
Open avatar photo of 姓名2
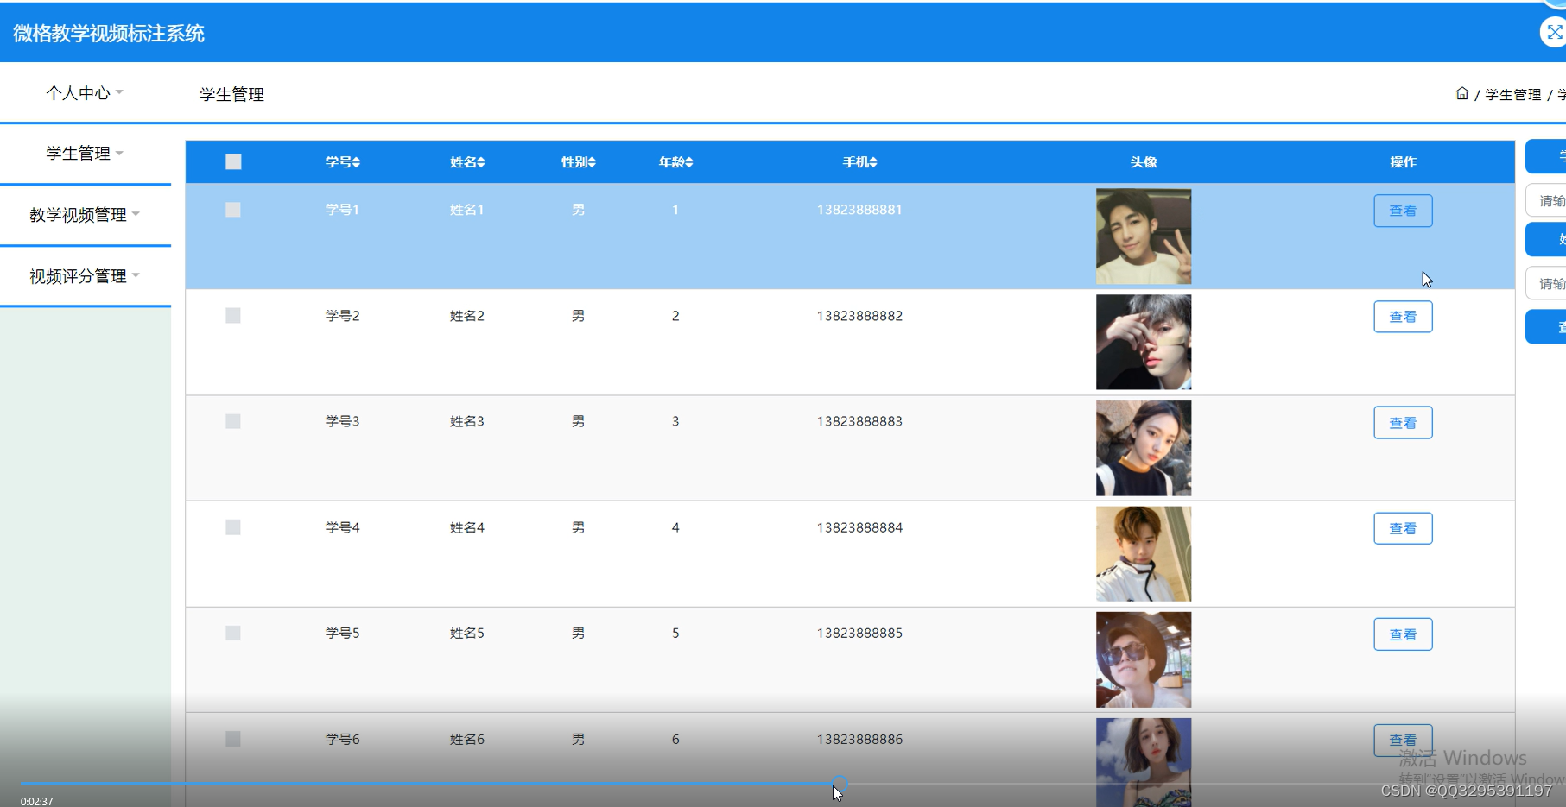coord(1144,342)
